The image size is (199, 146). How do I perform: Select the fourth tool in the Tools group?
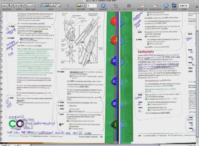click(58, 5)
